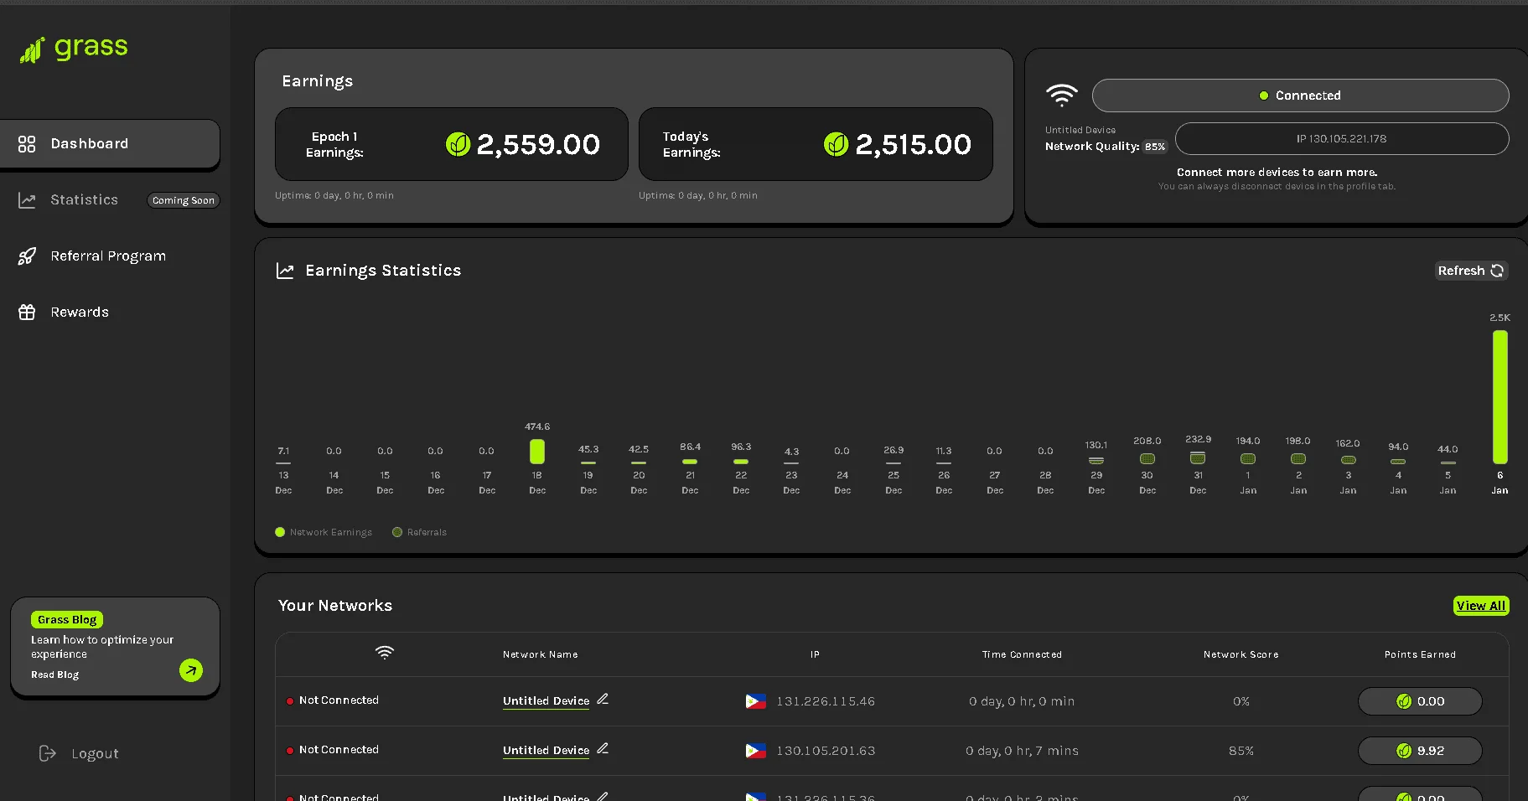Click the Connected status button
This screenshot has height=801, width=1528.
click(x=1300, y=96)
